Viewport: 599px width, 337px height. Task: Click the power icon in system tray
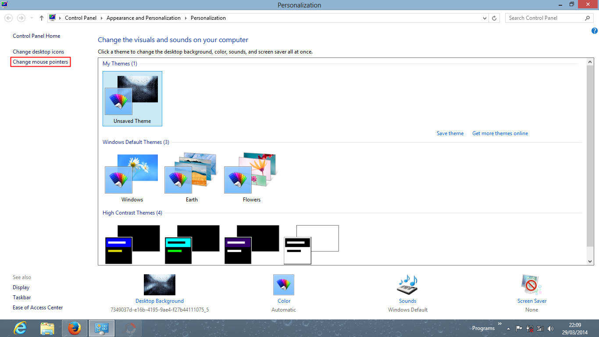coord(530,328)
